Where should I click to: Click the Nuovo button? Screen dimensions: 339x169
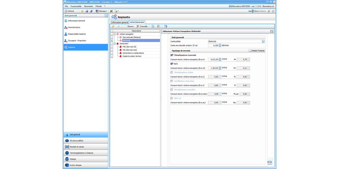[x=129, y=26]
